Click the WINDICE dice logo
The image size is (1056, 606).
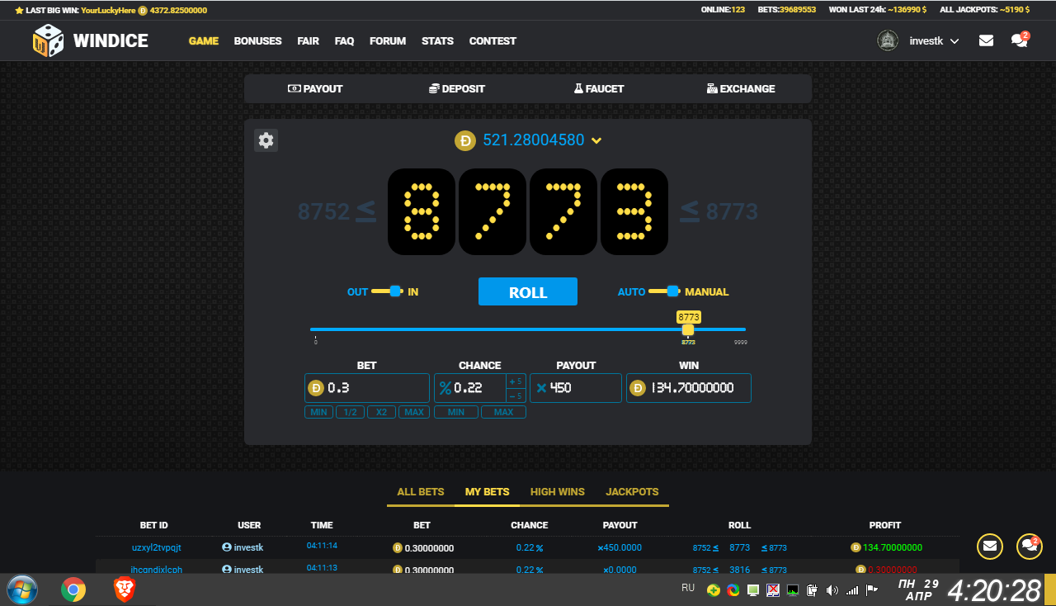click(x=49, y=40)
